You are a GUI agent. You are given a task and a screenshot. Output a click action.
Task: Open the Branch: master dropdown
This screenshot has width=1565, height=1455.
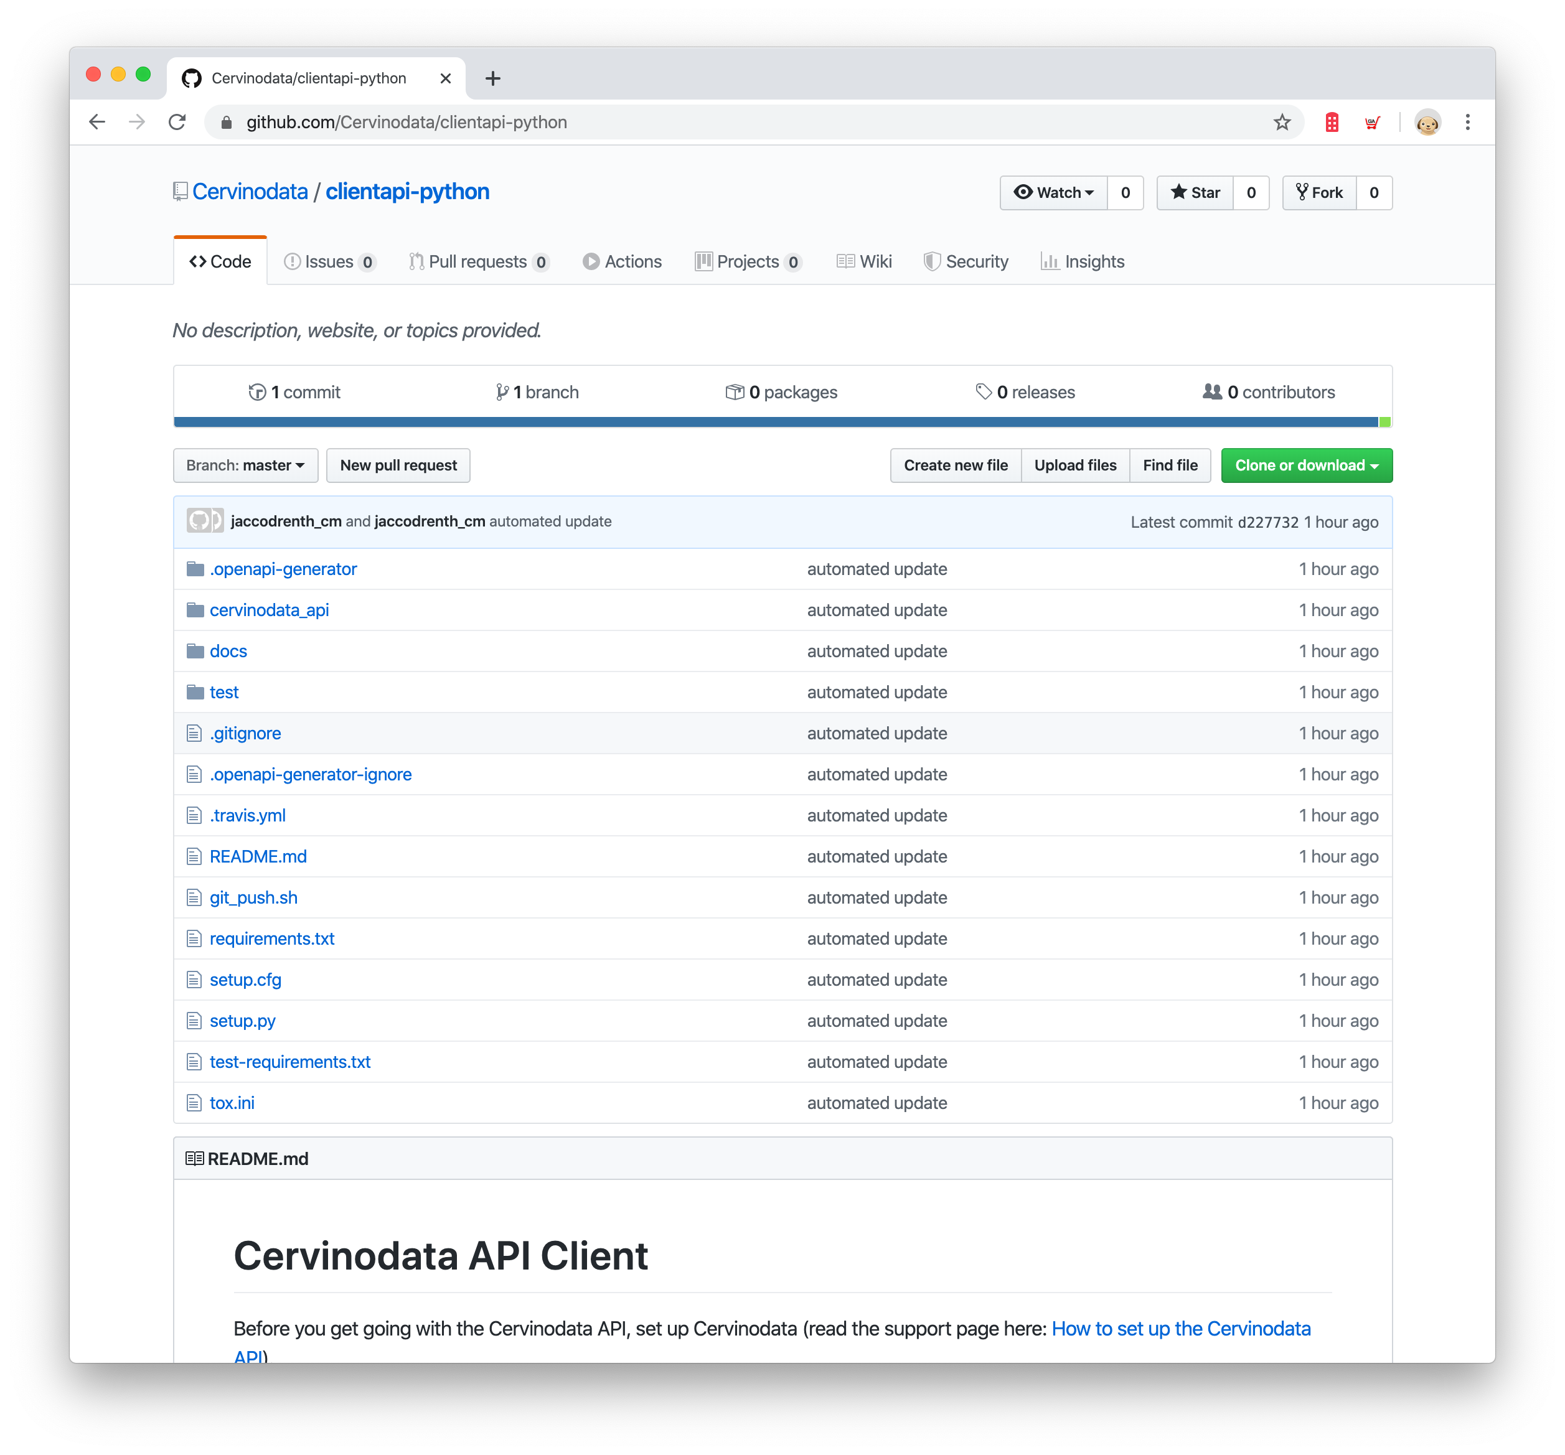[246, 465]
